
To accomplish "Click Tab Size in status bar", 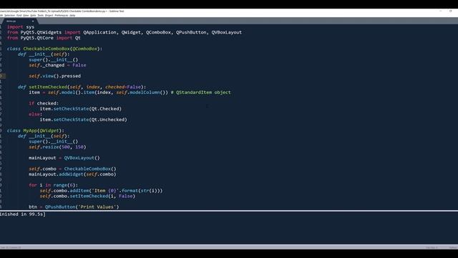I will [x=432, y=247].
